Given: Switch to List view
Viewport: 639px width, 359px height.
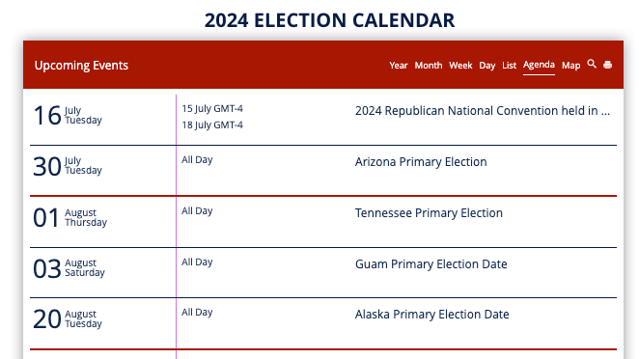Looking at the screenshot, I should tap(509, 66).
